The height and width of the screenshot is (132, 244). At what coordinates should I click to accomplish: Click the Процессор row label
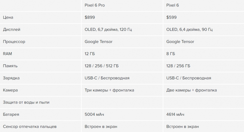coord(14,42)
